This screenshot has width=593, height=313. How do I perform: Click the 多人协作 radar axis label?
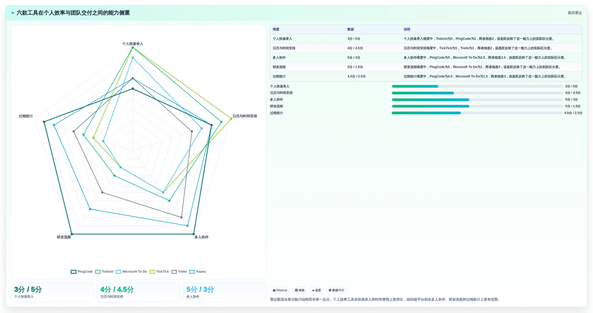[202, 237]
